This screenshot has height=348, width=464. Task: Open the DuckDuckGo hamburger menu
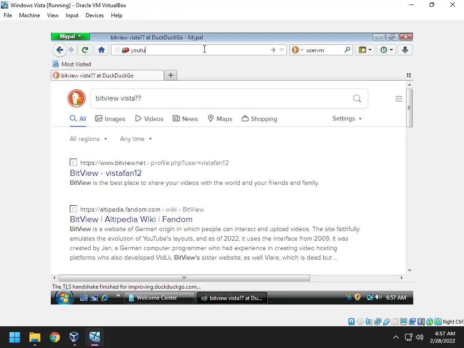(x=399, y=98)
